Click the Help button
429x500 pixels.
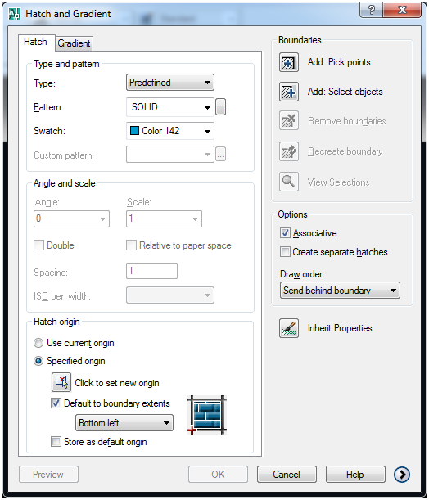pyautogui.click(x=355, y=475)
